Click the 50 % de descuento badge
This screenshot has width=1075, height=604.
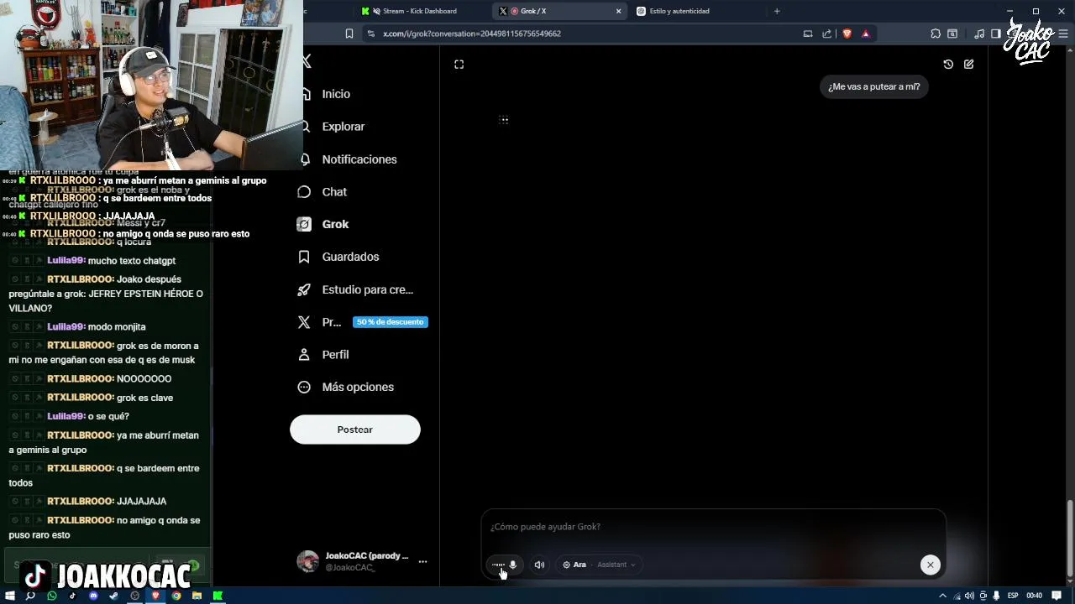tap(391, 322)
